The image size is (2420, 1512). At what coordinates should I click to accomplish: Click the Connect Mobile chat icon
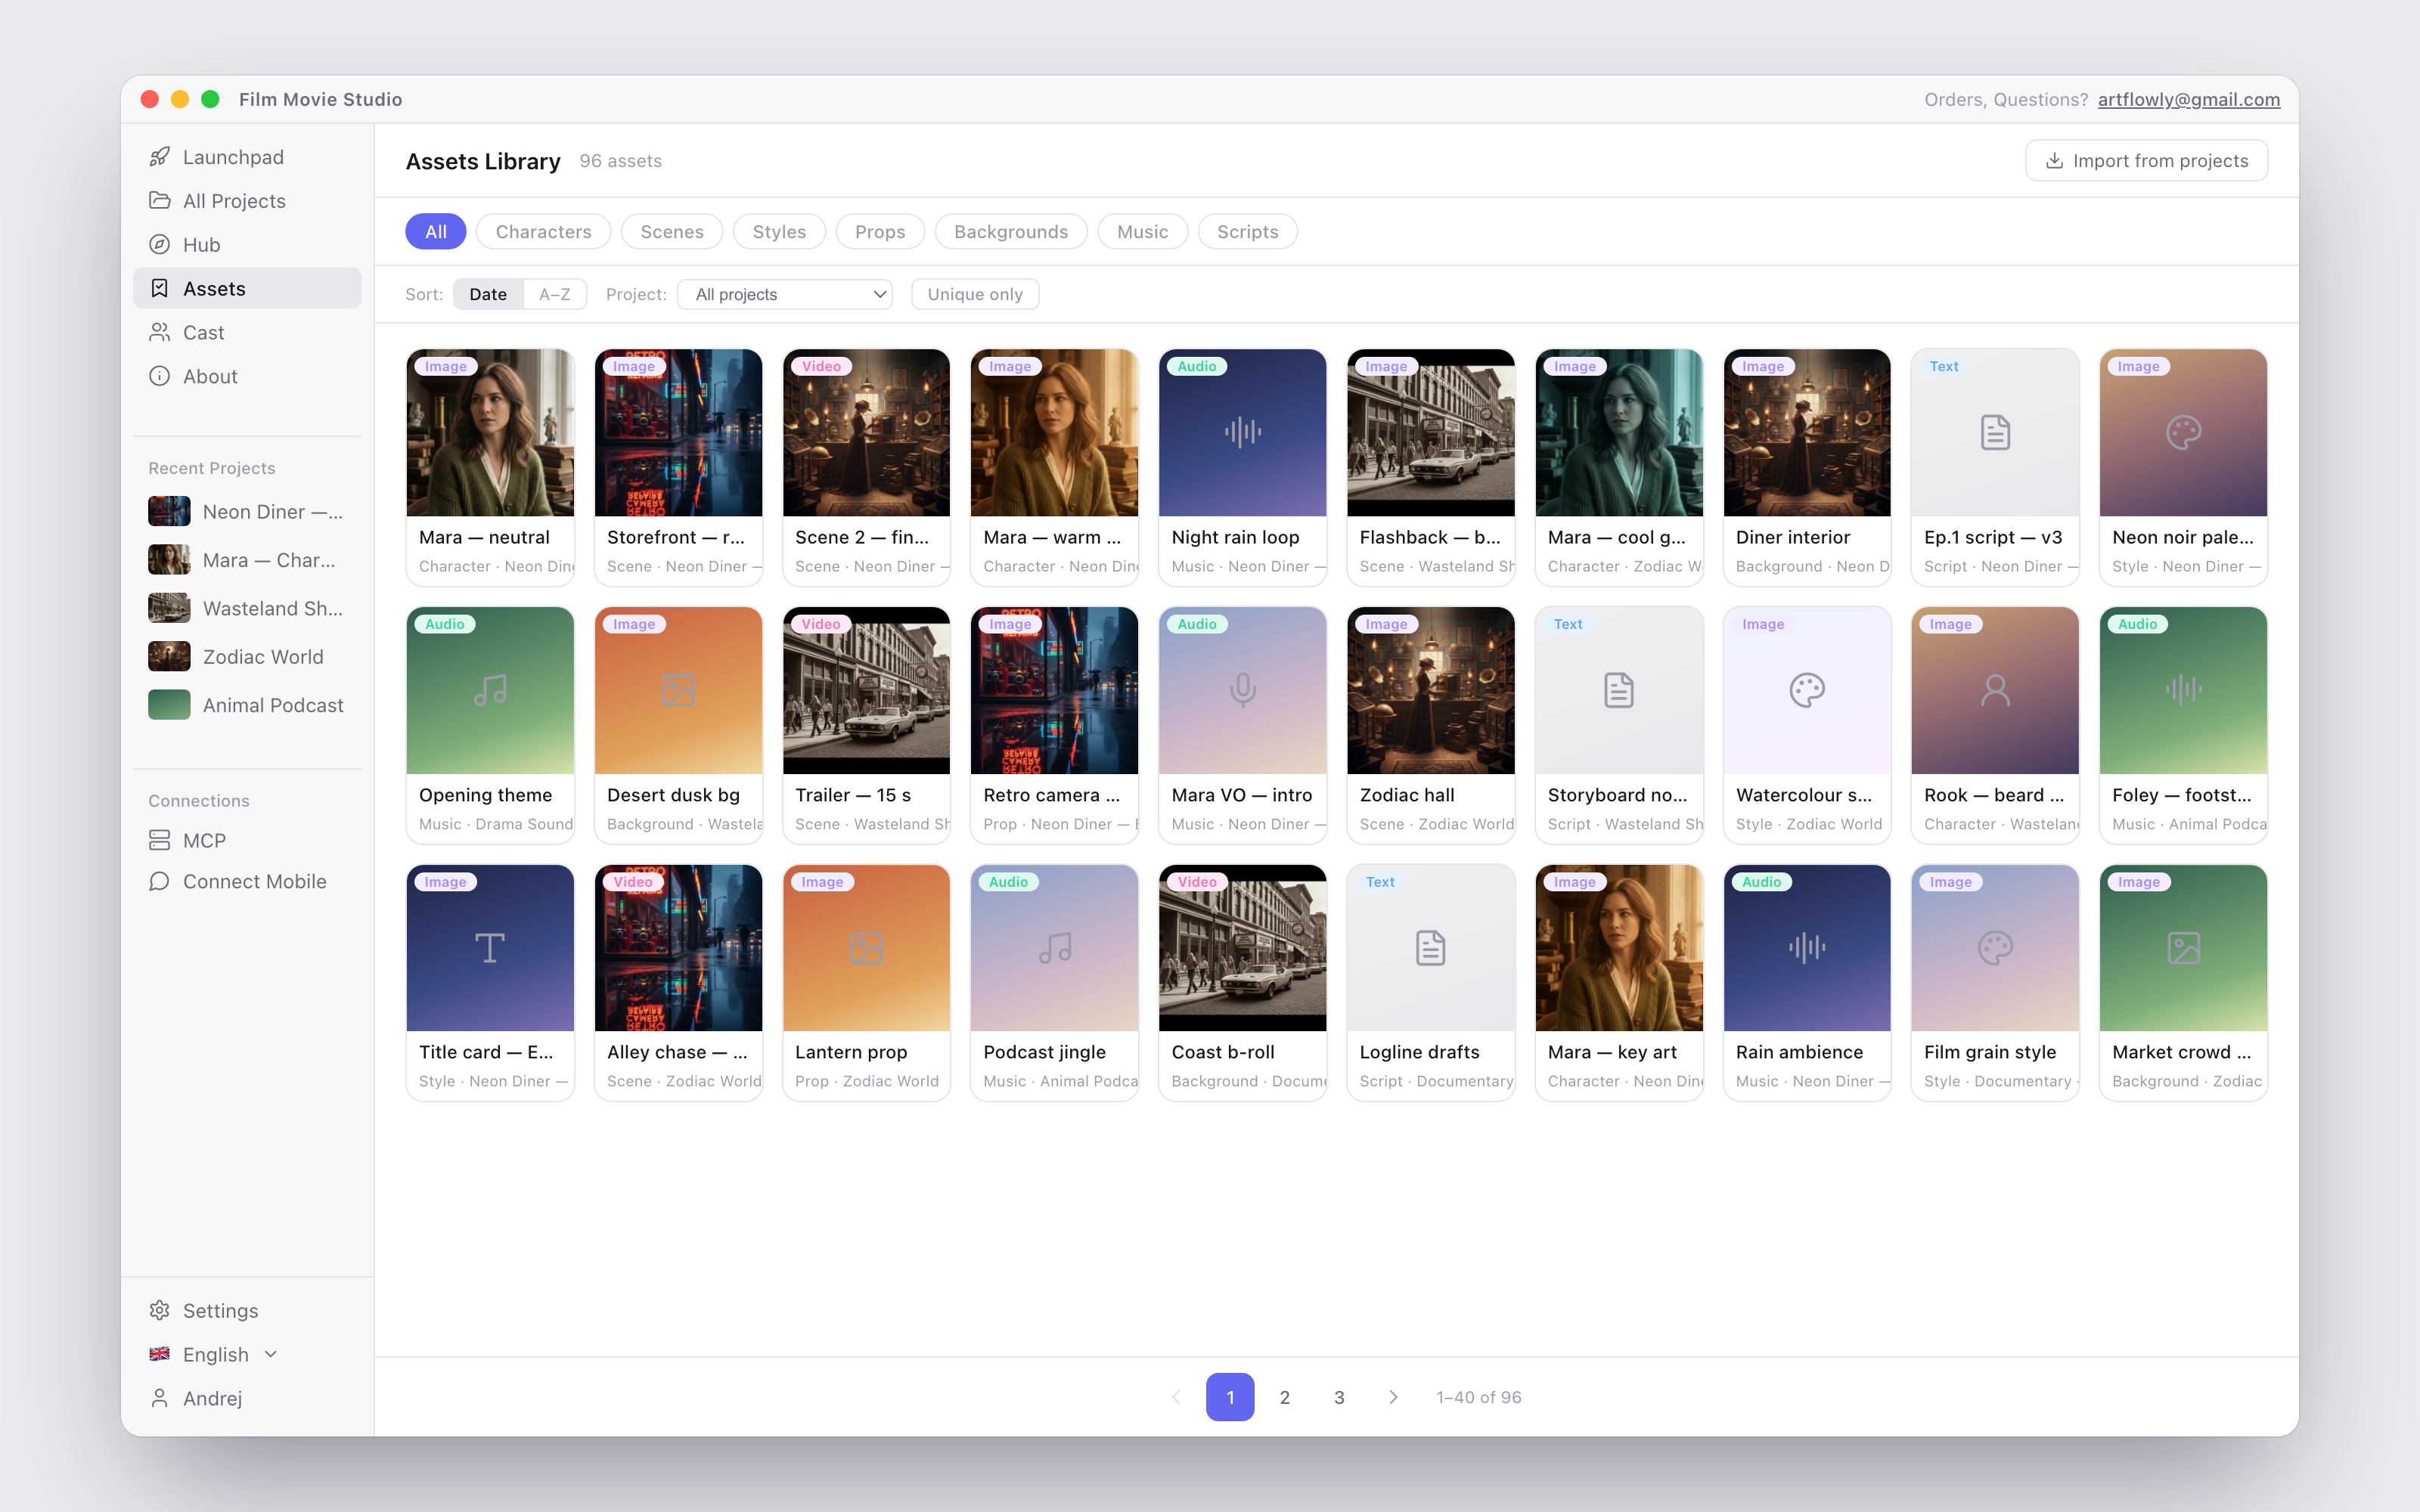(159, 881)
